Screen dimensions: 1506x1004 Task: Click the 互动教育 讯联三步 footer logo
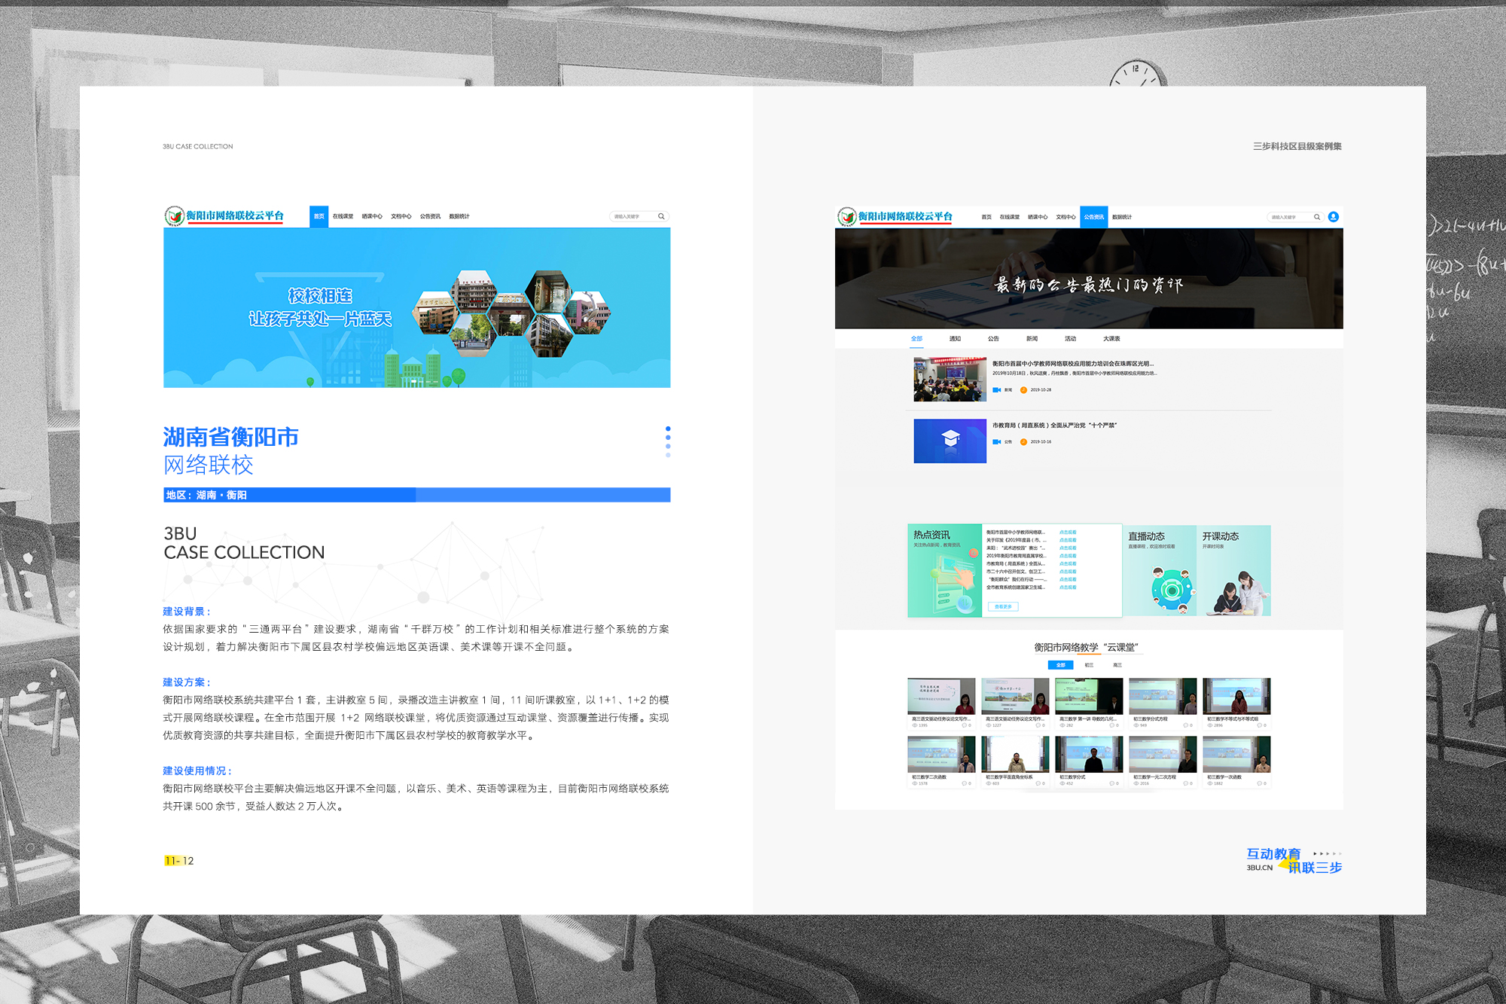click(x=1294, y=861)
